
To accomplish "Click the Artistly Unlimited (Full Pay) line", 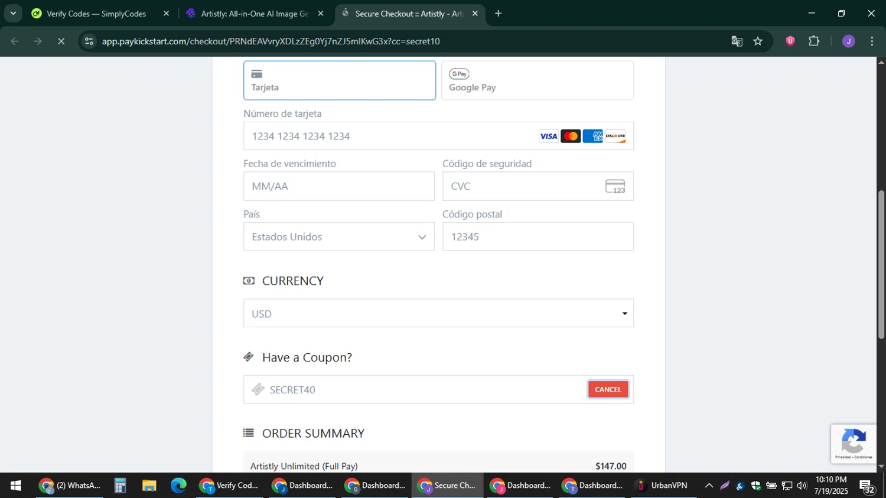I will (x=304, y=466).
